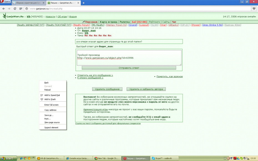Image resolution: width=258 pixels, height=161 pixels.
Task: Click К списку сообщений link
Action: [x=90, y=78]
